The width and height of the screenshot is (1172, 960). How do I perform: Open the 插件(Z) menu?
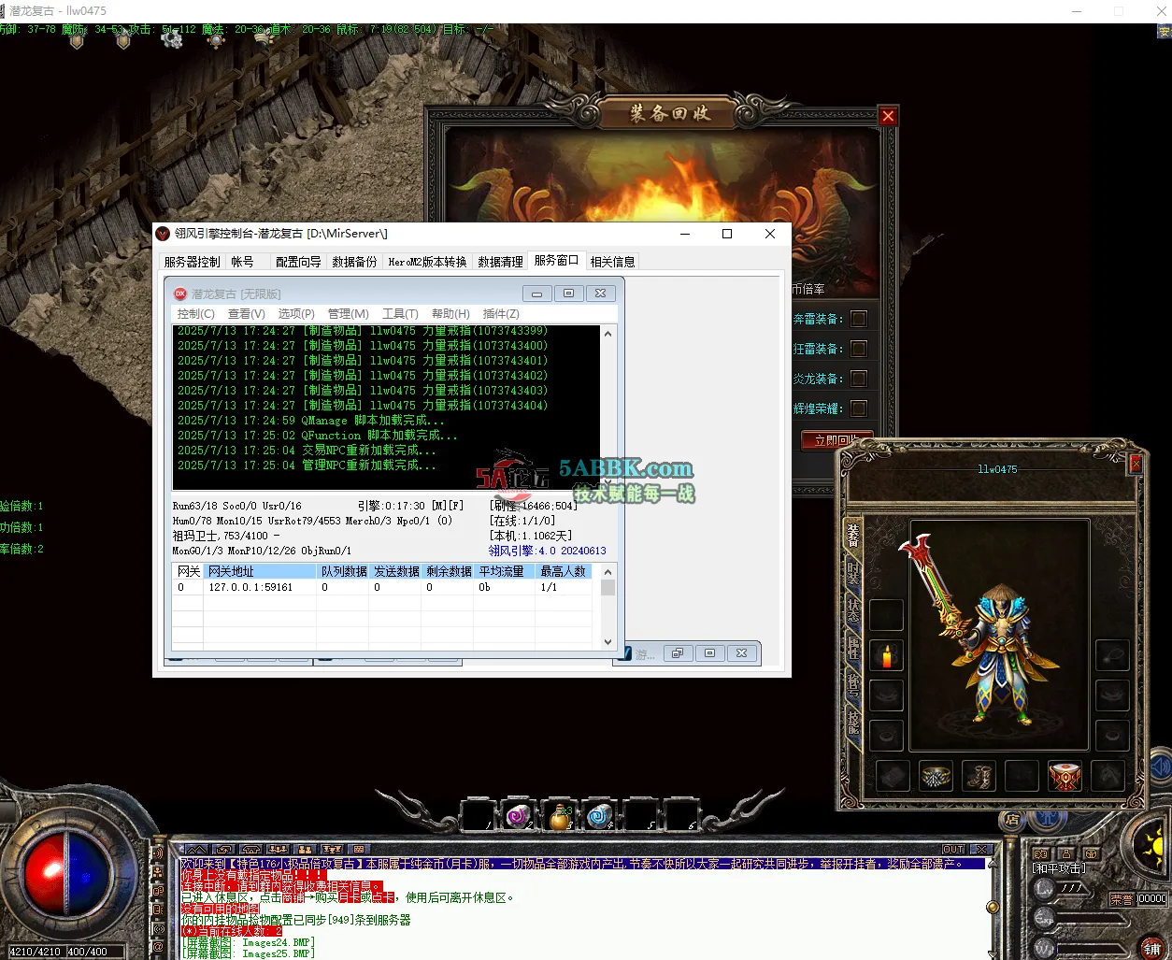point(501,314)
